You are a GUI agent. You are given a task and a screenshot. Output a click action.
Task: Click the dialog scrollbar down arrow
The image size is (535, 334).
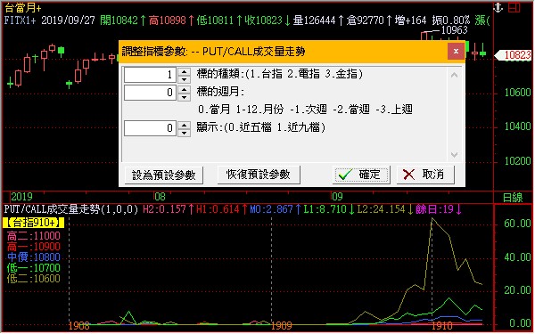coord(454,155)
